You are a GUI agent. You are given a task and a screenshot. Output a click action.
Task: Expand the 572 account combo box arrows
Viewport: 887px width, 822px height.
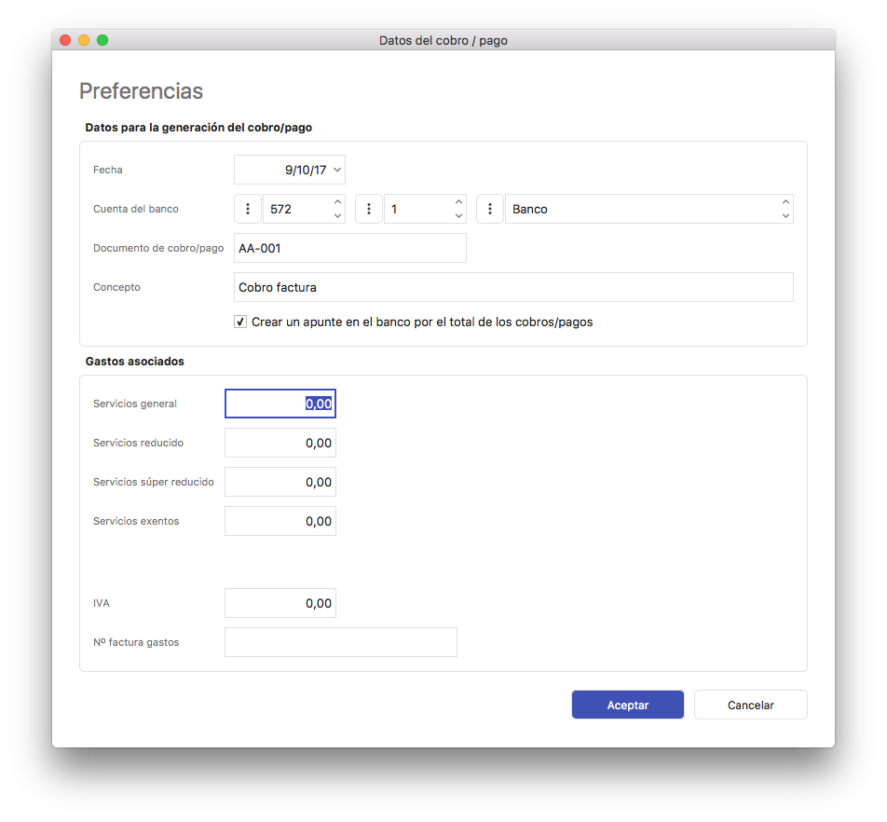pyautogui.click(x=337, y=209)
